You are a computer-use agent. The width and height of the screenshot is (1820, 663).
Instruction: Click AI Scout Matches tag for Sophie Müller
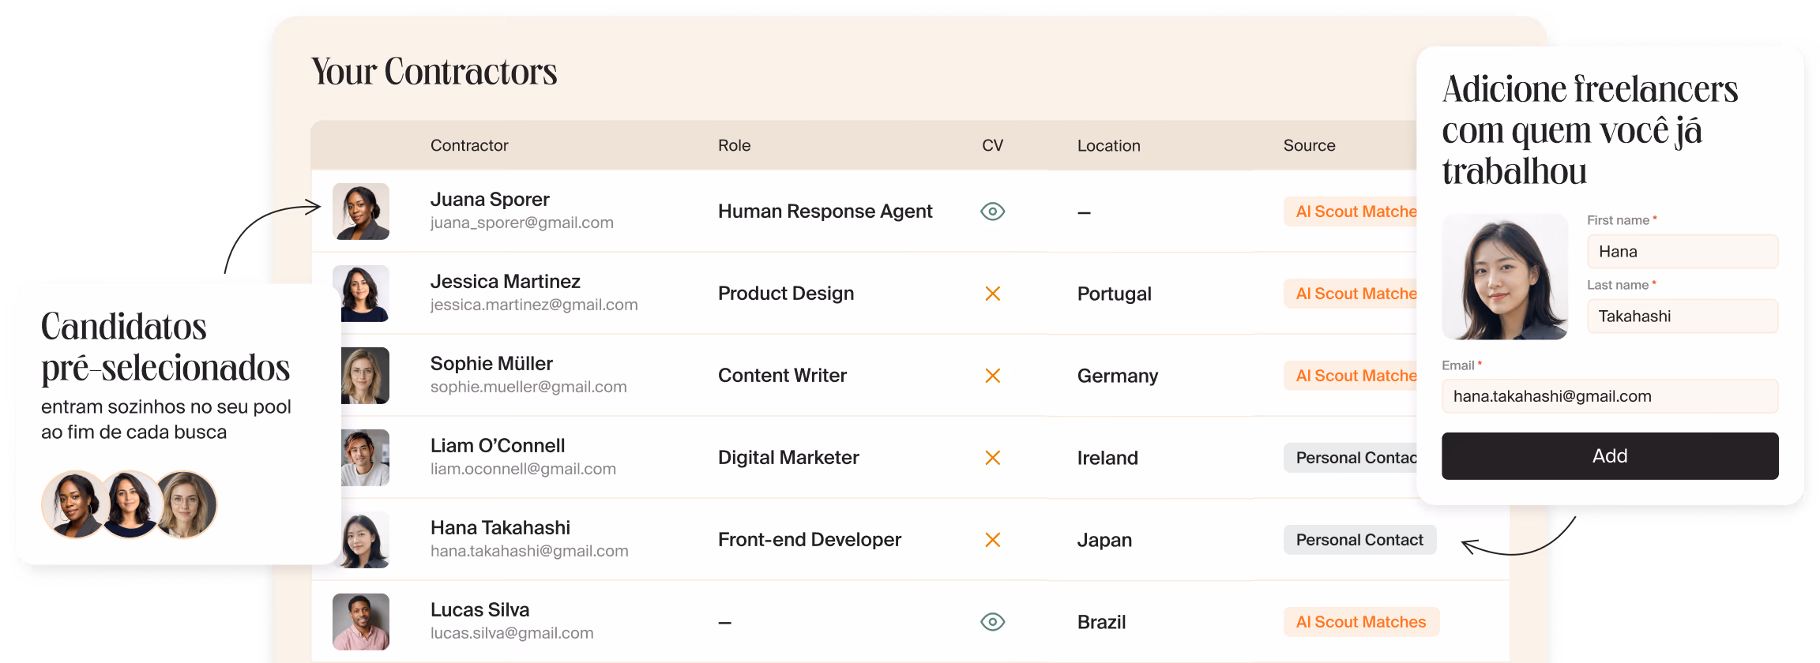[x=1351, y=376]
